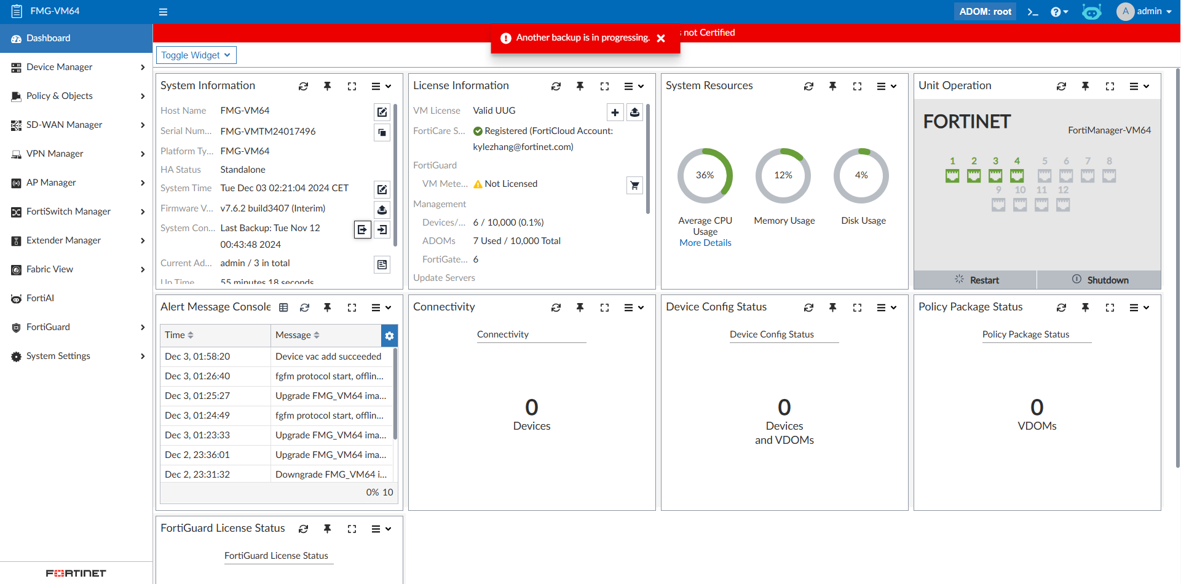Refresh the System Resources widget
This screenshot has height=584, width=1181.
click(809, 86)
